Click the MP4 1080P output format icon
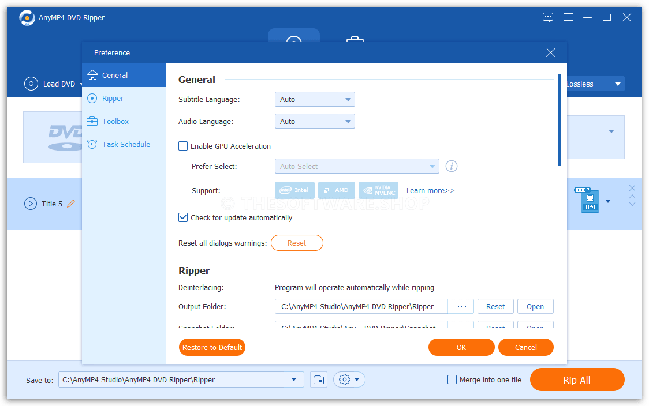Viewport: 649px width, 406px height. point(590,201)
